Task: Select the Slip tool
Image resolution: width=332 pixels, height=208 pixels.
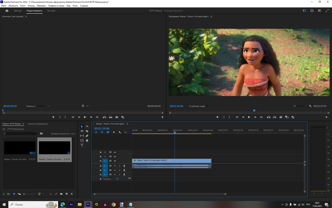Action: [82, 136]
